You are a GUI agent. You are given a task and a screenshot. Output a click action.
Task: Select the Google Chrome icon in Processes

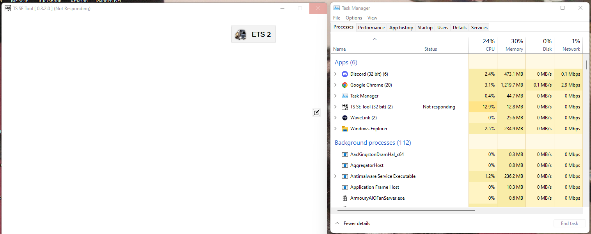344,85
